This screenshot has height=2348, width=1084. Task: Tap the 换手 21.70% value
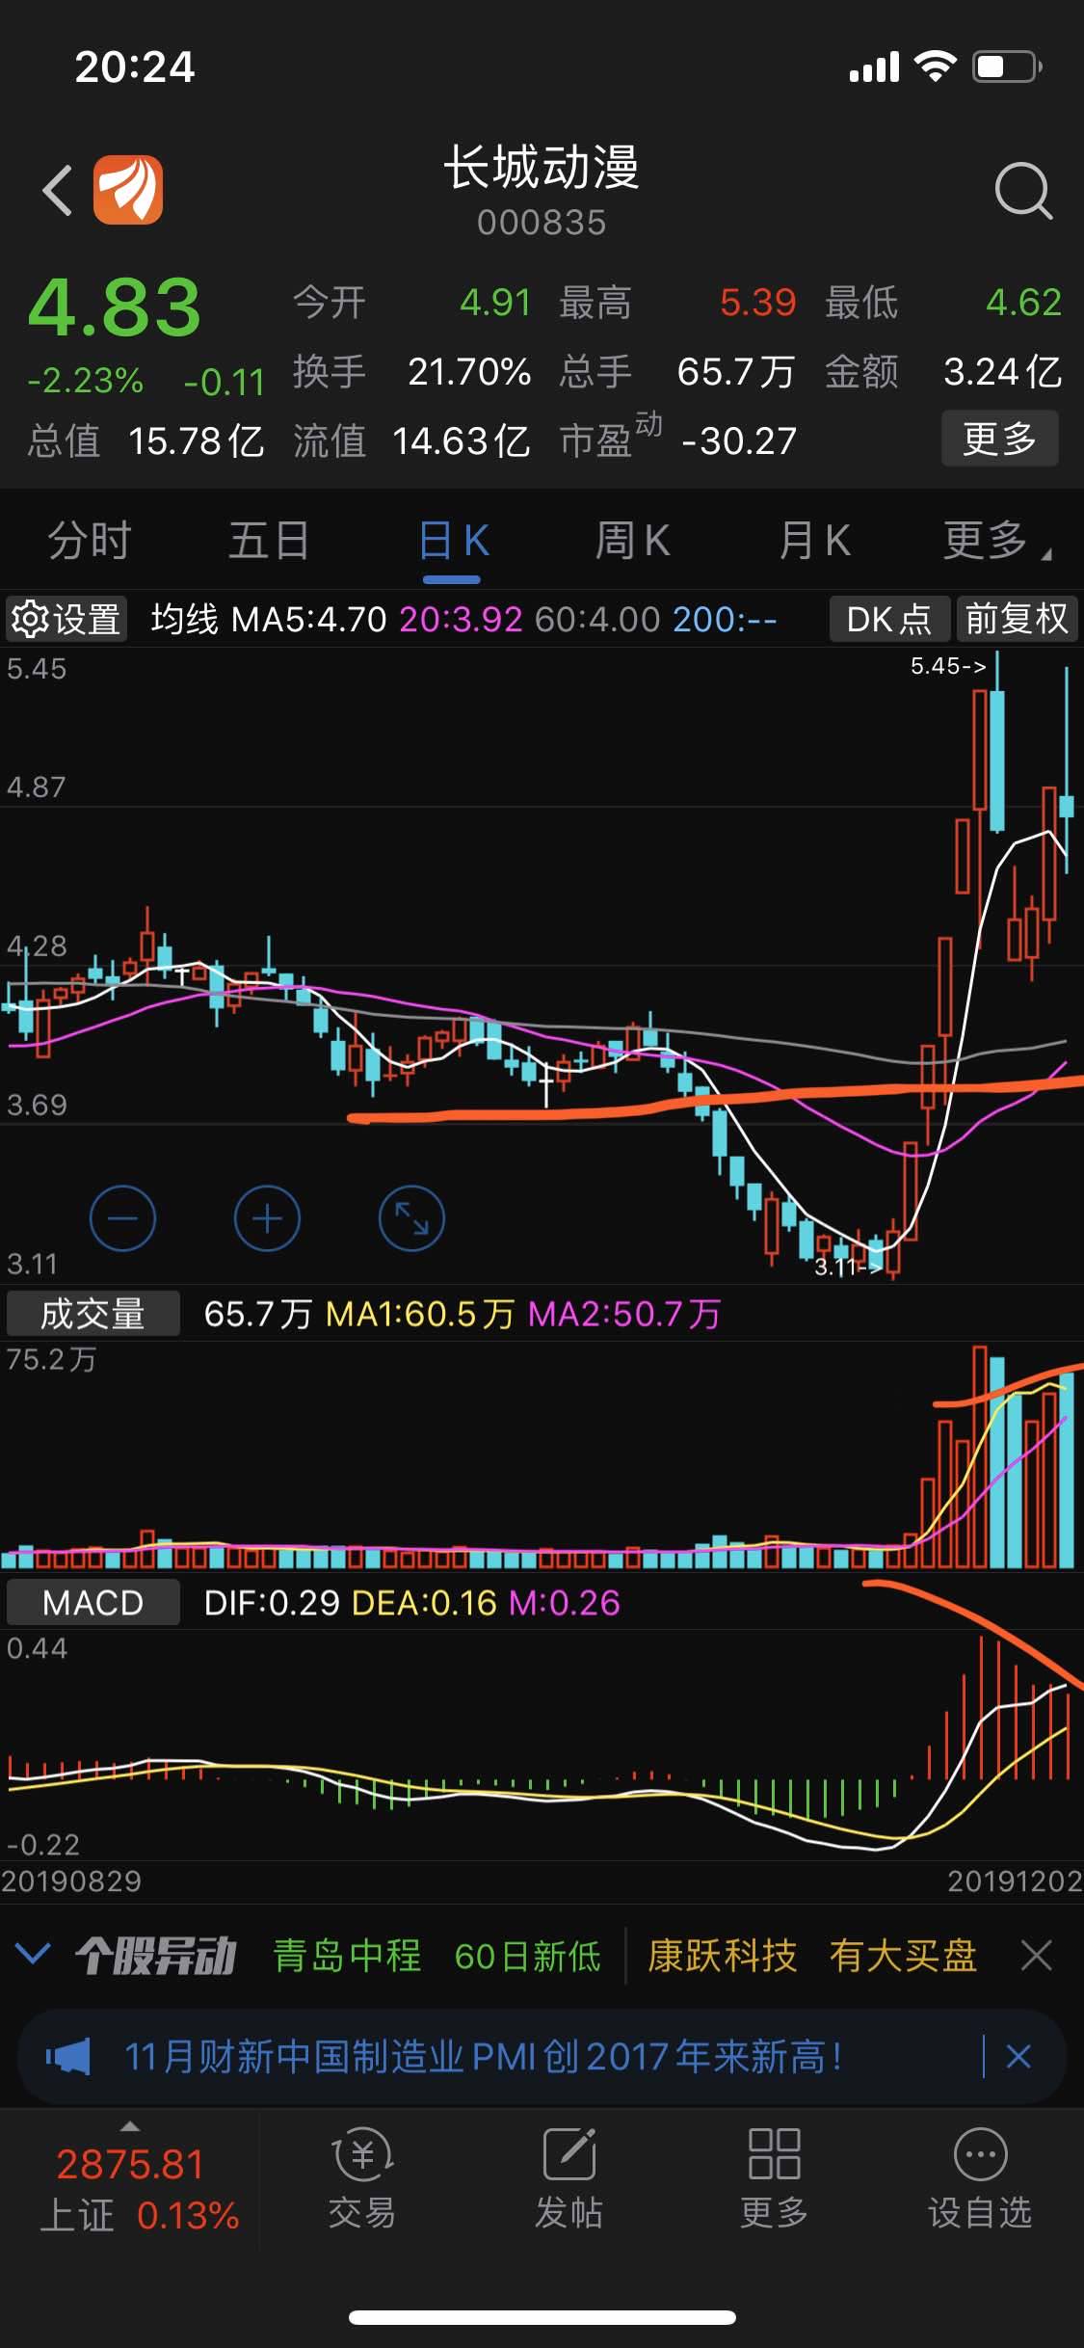412,372
